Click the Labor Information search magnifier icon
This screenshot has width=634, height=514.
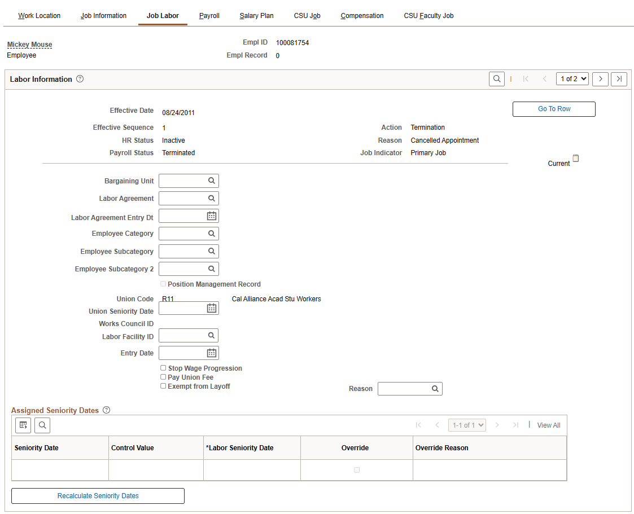pyautogui.click(x=496, y=79)
